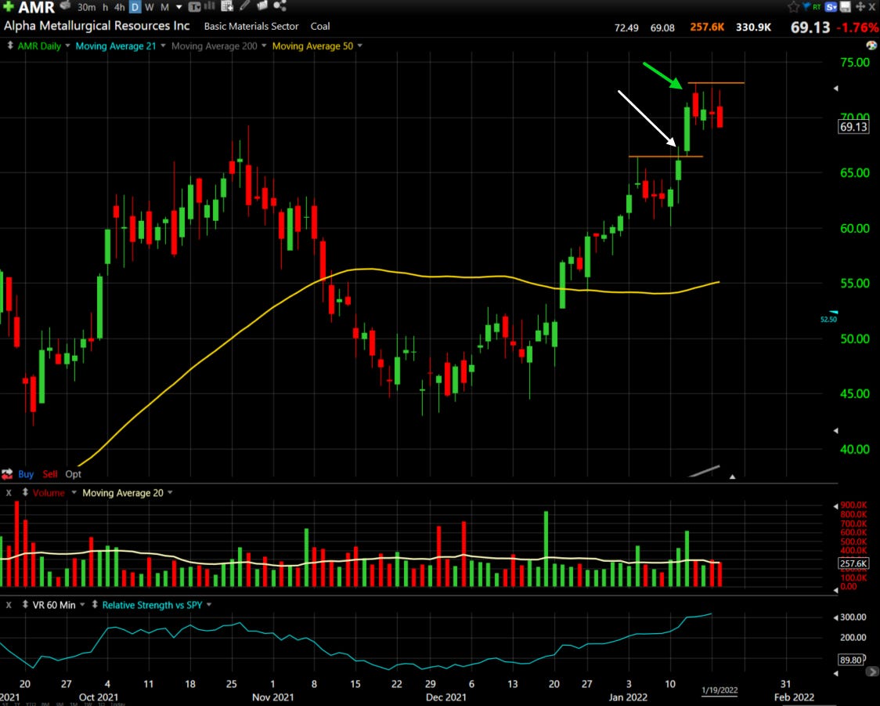Mark AMR with the star favorite icon
This screenshot has width=880, height=706.
click(x=793, y=7)
